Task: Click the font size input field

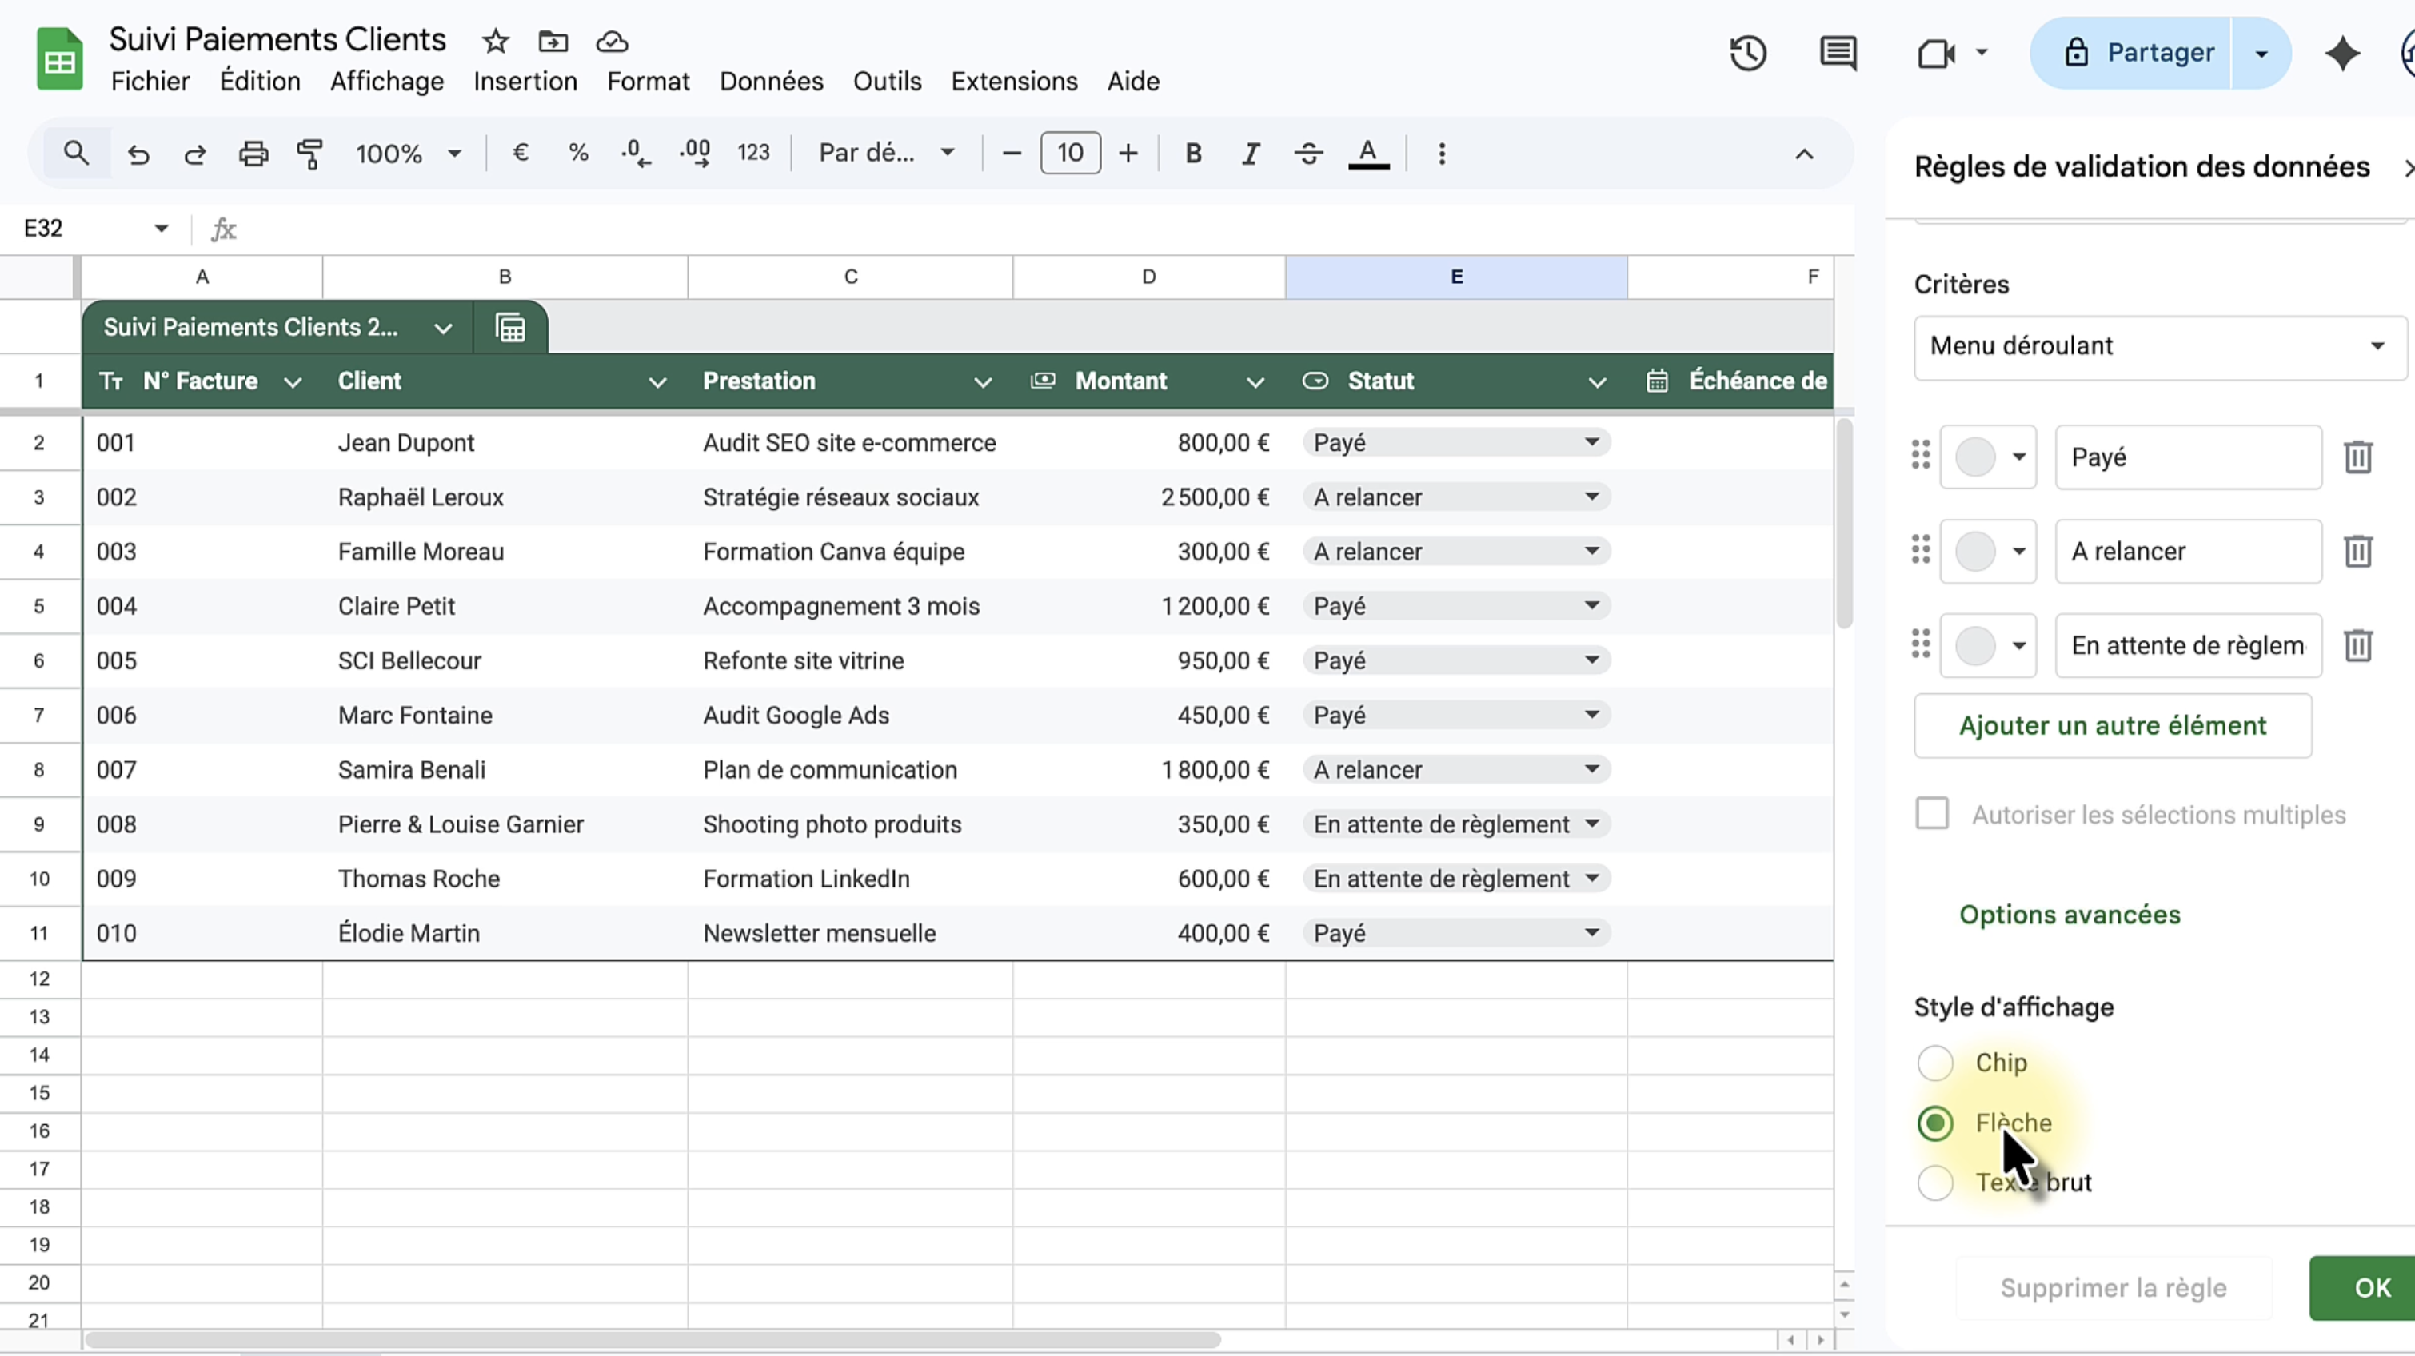Action: tap(1070, 154)
